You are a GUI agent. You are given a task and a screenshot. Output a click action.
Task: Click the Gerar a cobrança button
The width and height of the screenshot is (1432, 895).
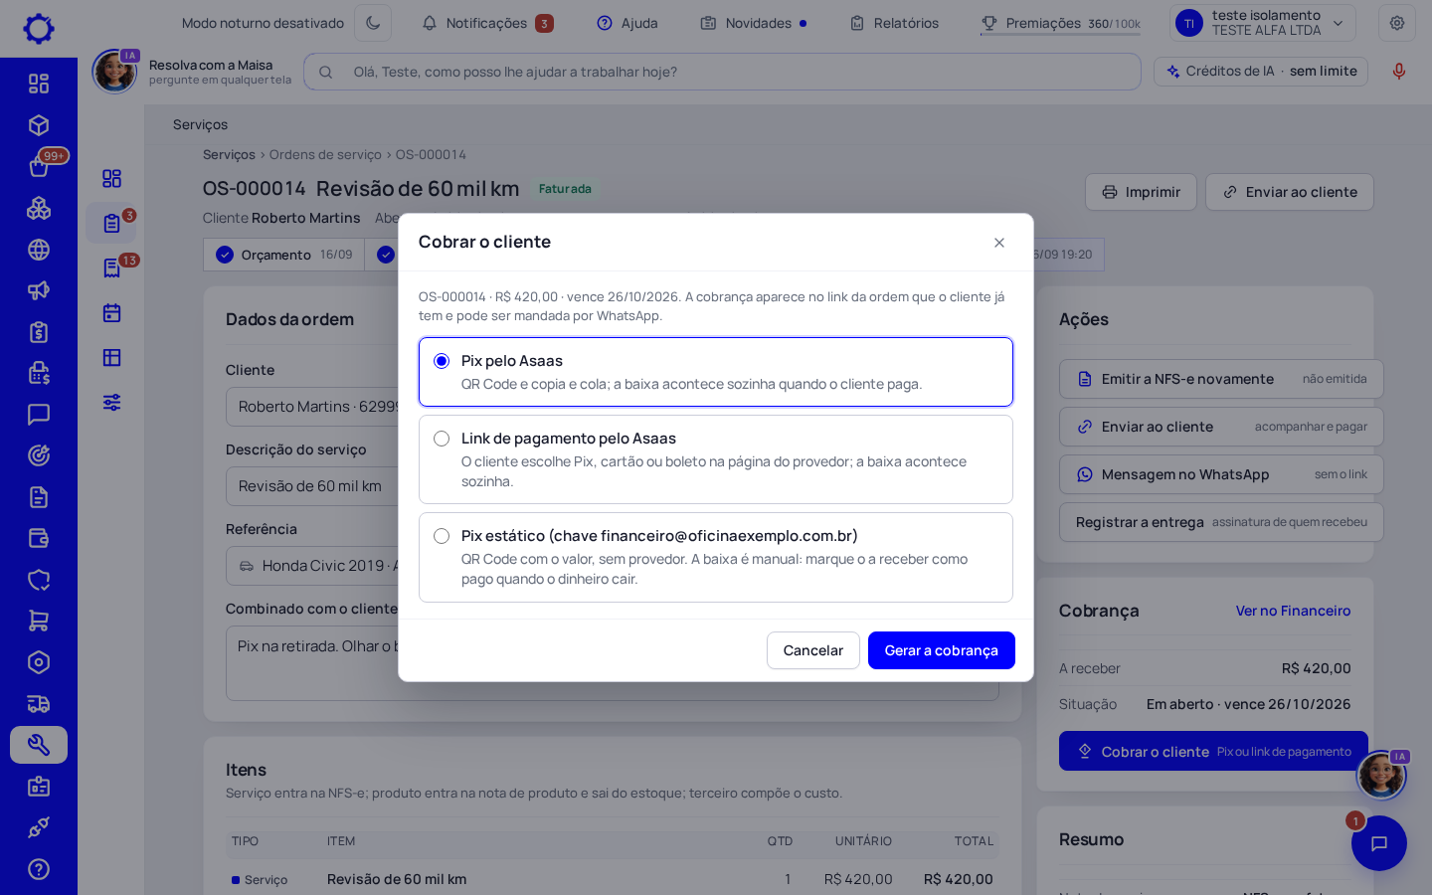(941, 650)
